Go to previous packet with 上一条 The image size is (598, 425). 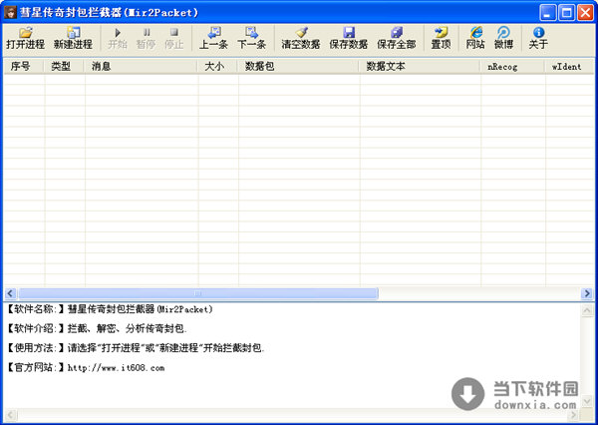click(x=213, y=38)
